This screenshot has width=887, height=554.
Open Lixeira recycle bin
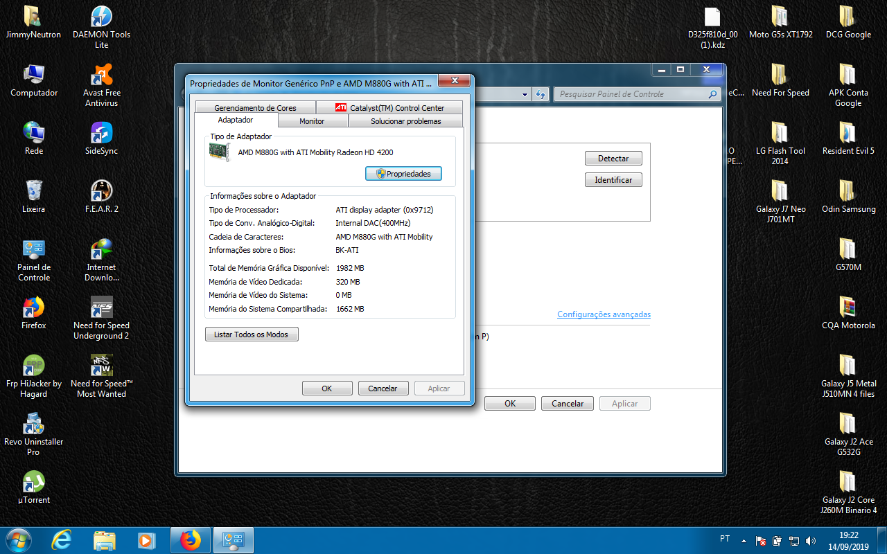(x=34, y=197)
